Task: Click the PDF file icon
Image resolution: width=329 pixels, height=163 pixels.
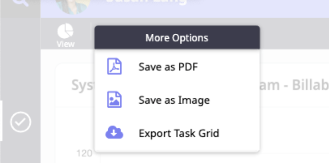Action: point(114,66)
